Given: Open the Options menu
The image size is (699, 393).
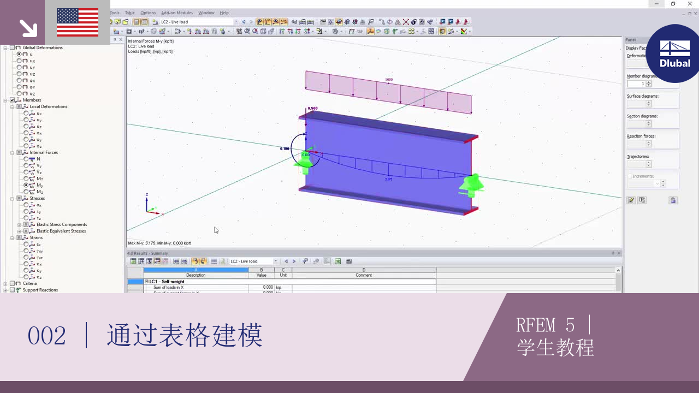Looking at the screenshot, I should point(148,13).
